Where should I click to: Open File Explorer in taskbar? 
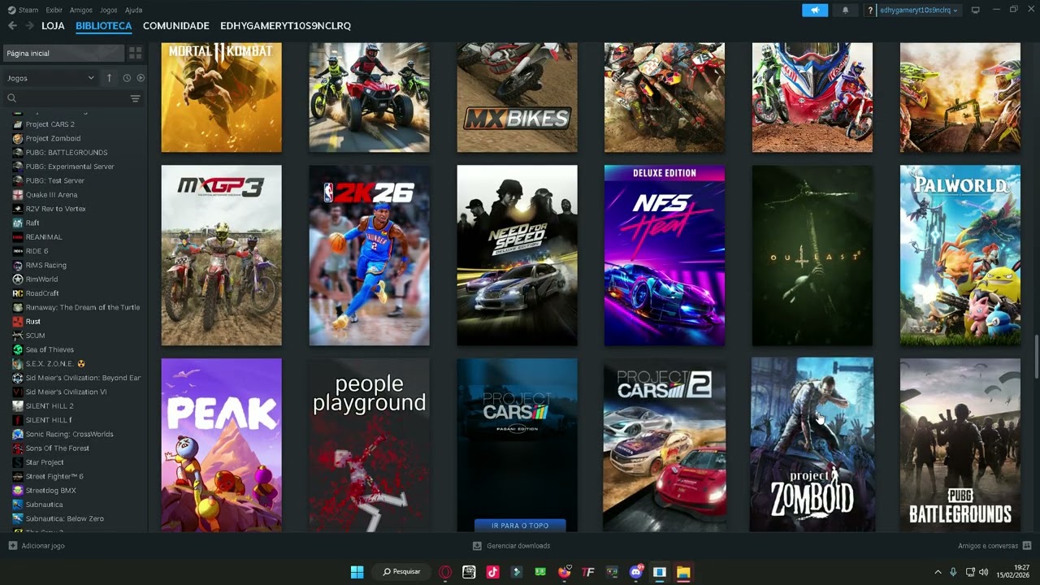(x=683, y=572)
